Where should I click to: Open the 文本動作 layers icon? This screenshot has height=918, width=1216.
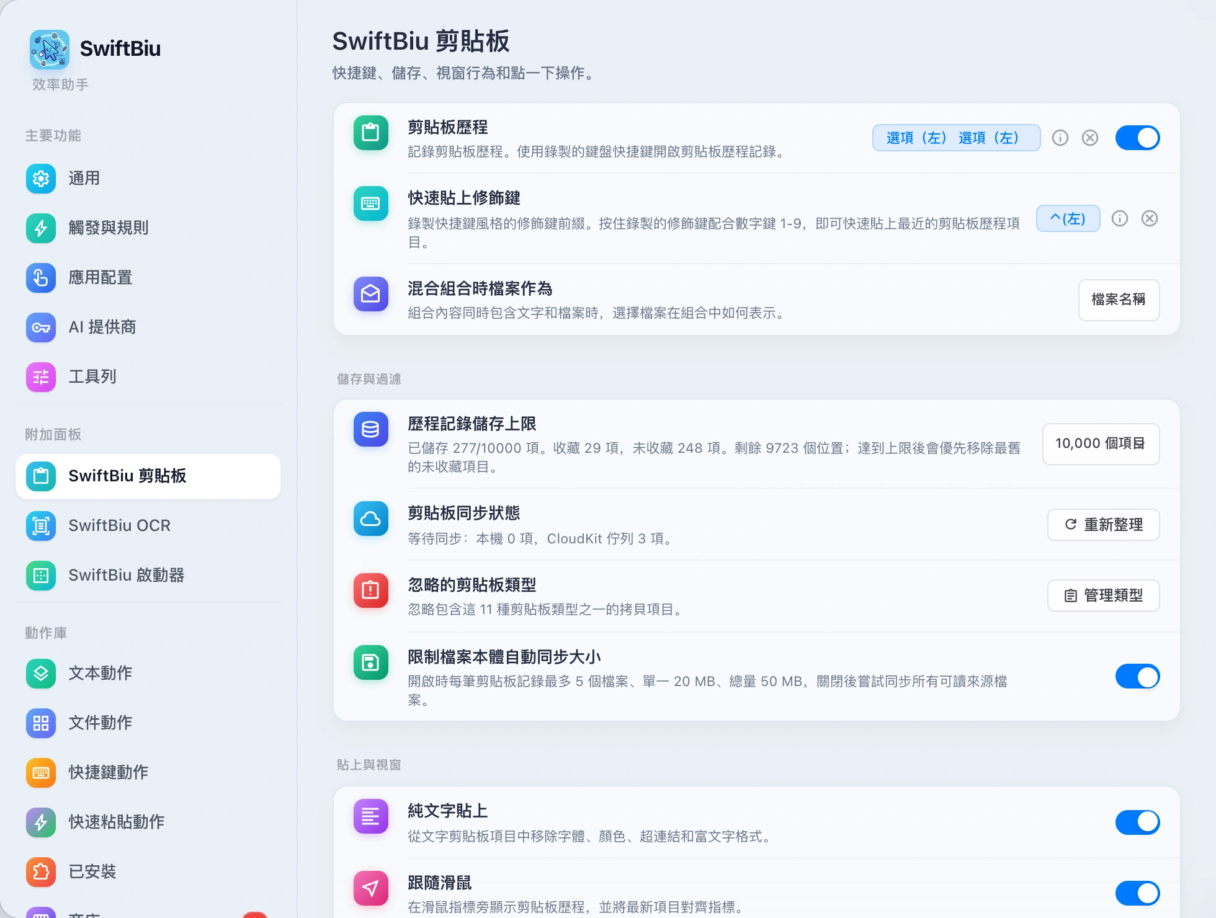pos(41,674)
